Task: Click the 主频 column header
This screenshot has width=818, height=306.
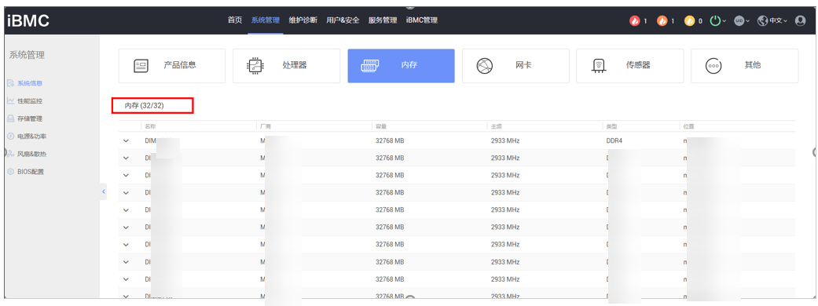Action: 496,126
